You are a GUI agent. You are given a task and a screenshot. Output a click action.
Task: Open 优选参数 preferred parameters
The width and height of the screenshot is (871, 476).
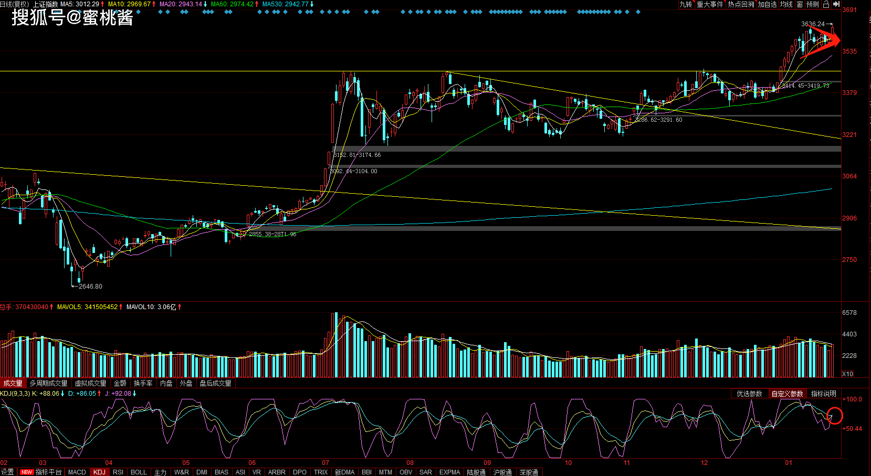(x=749, y=394)
